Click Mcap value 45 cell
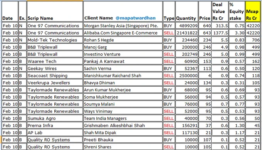 pos(253,126)
